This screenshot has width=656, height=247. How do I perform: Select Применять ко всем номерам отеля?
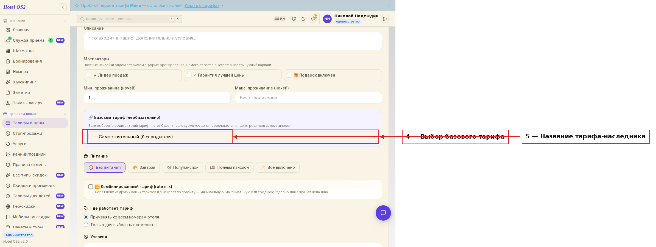86,217
